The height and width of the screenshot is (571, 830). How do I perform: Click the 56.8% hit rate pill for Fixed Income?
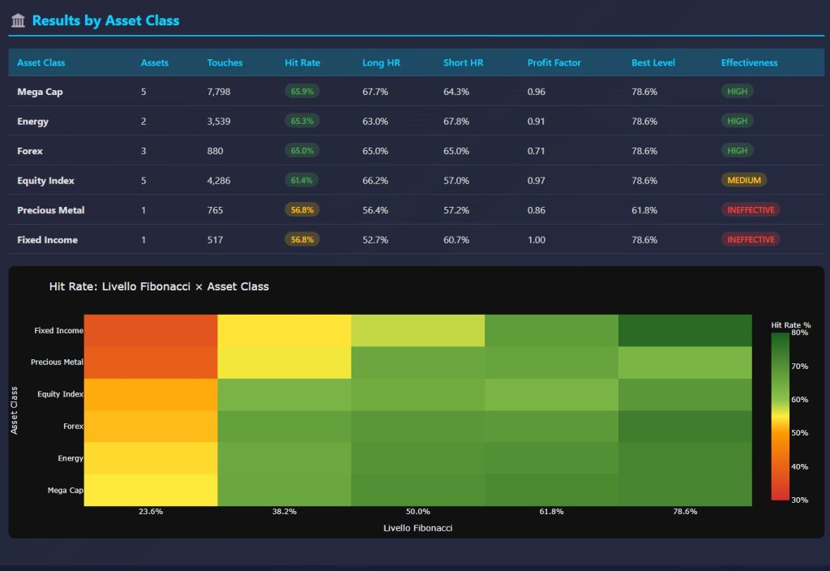302,239
